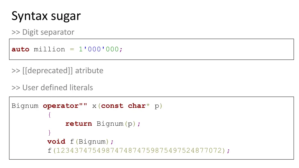
Task: Click the "[[deprecated]] atribute" heading
Action: 57,71
